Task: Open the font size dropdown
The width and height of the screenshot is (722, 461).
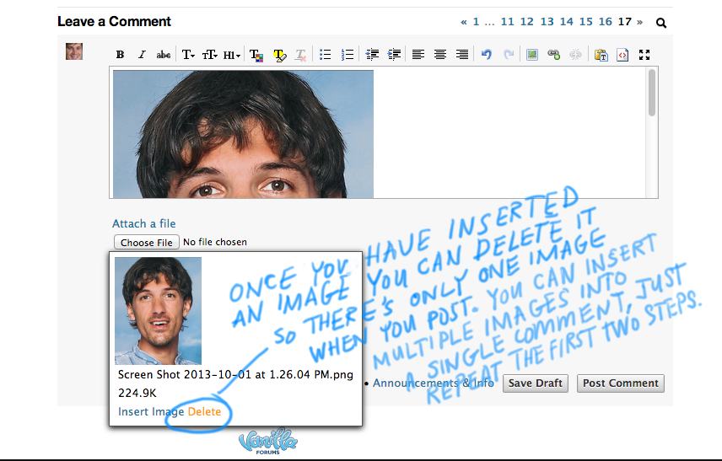Action: pos(209,55)
